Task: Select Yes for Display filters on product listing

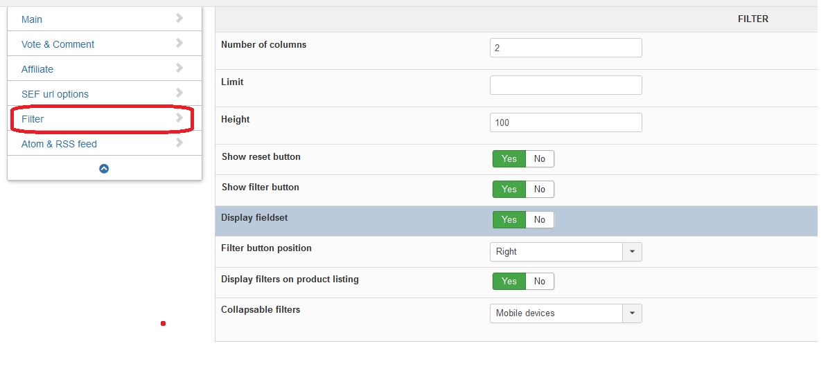Action: tap(509, 282)
